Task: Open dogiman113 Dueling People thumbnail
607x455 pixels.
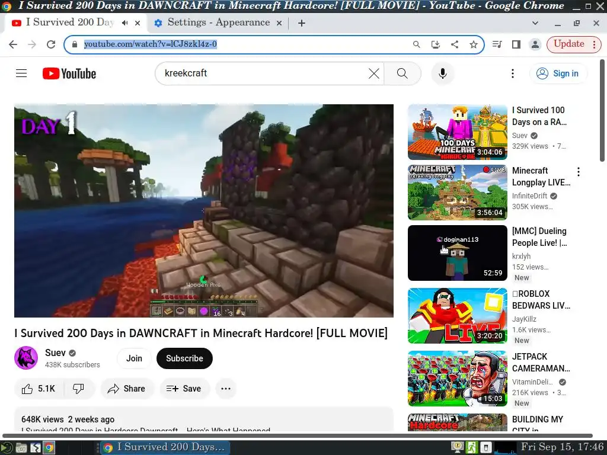Action: click(x=457, y=252)
